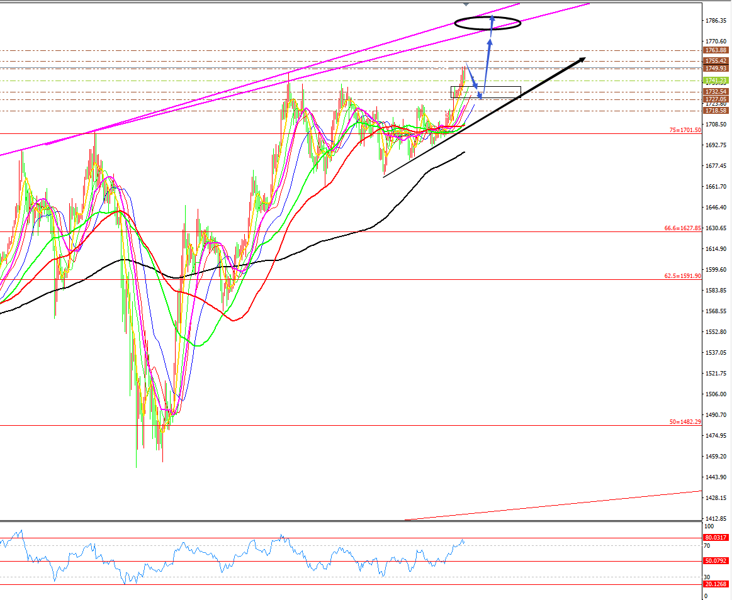Viewport: 732px width, 600px height.
Task: Click the 1552.80 price scale value
Action: [716, 331]
